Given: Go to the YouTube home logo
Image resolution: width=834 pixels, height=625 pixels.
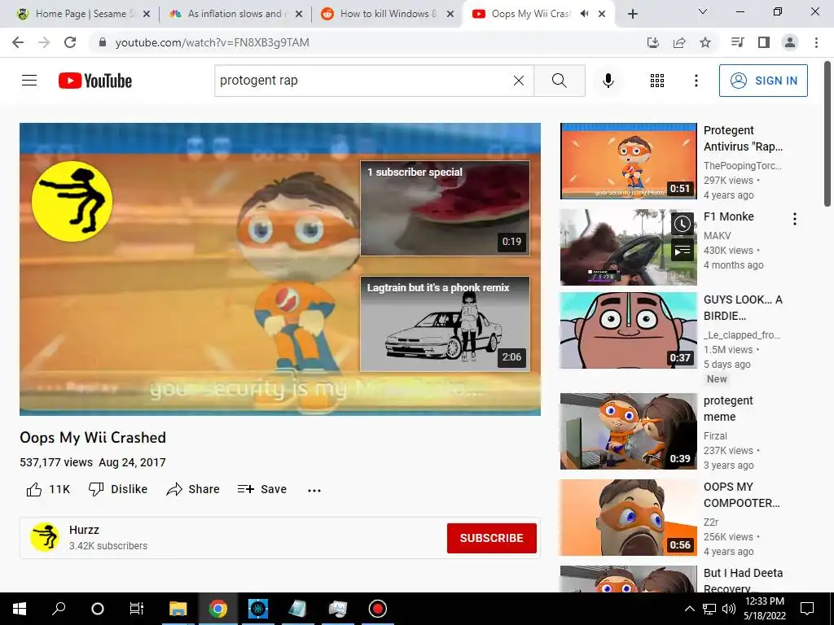Looking at the screenshot, I should click(x=95, y=81).
